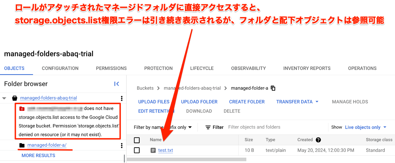Click the Folder browser vertical scrollbar

pos(124,158)
